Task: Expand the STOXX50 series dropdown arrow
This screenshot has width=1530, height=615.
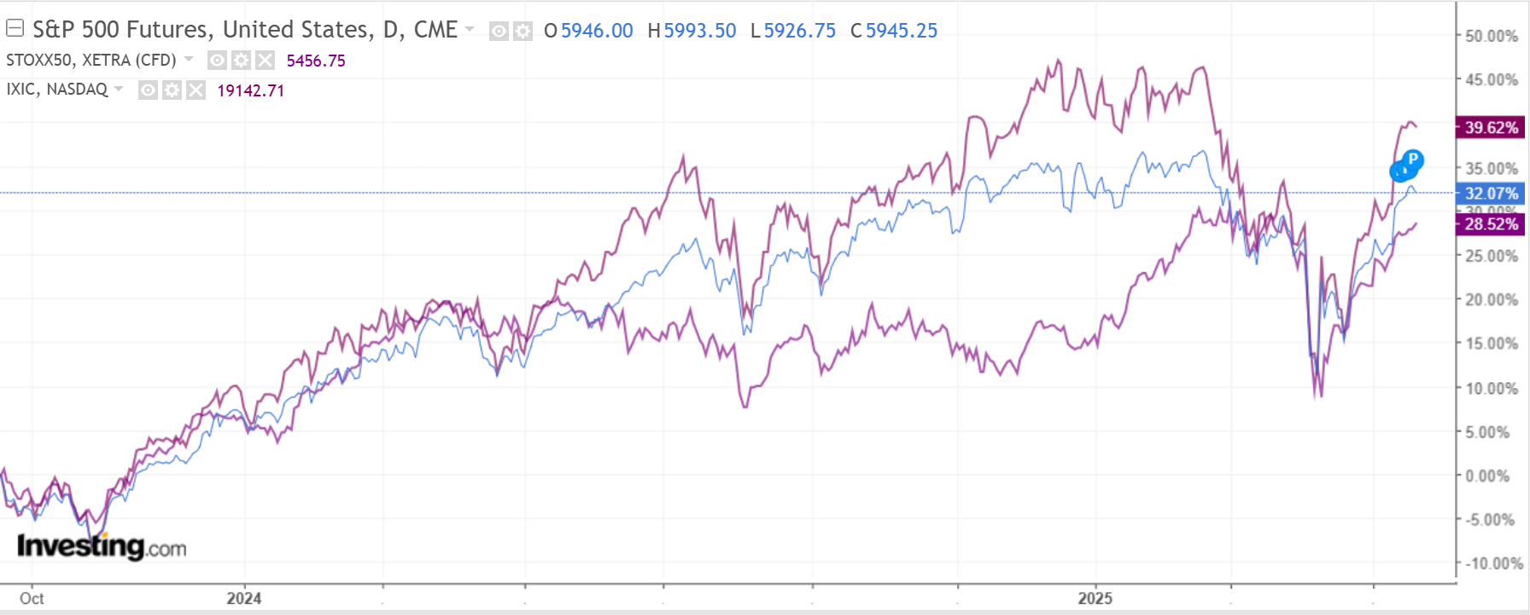Action: pyautogui.click(x=189, y=60)
